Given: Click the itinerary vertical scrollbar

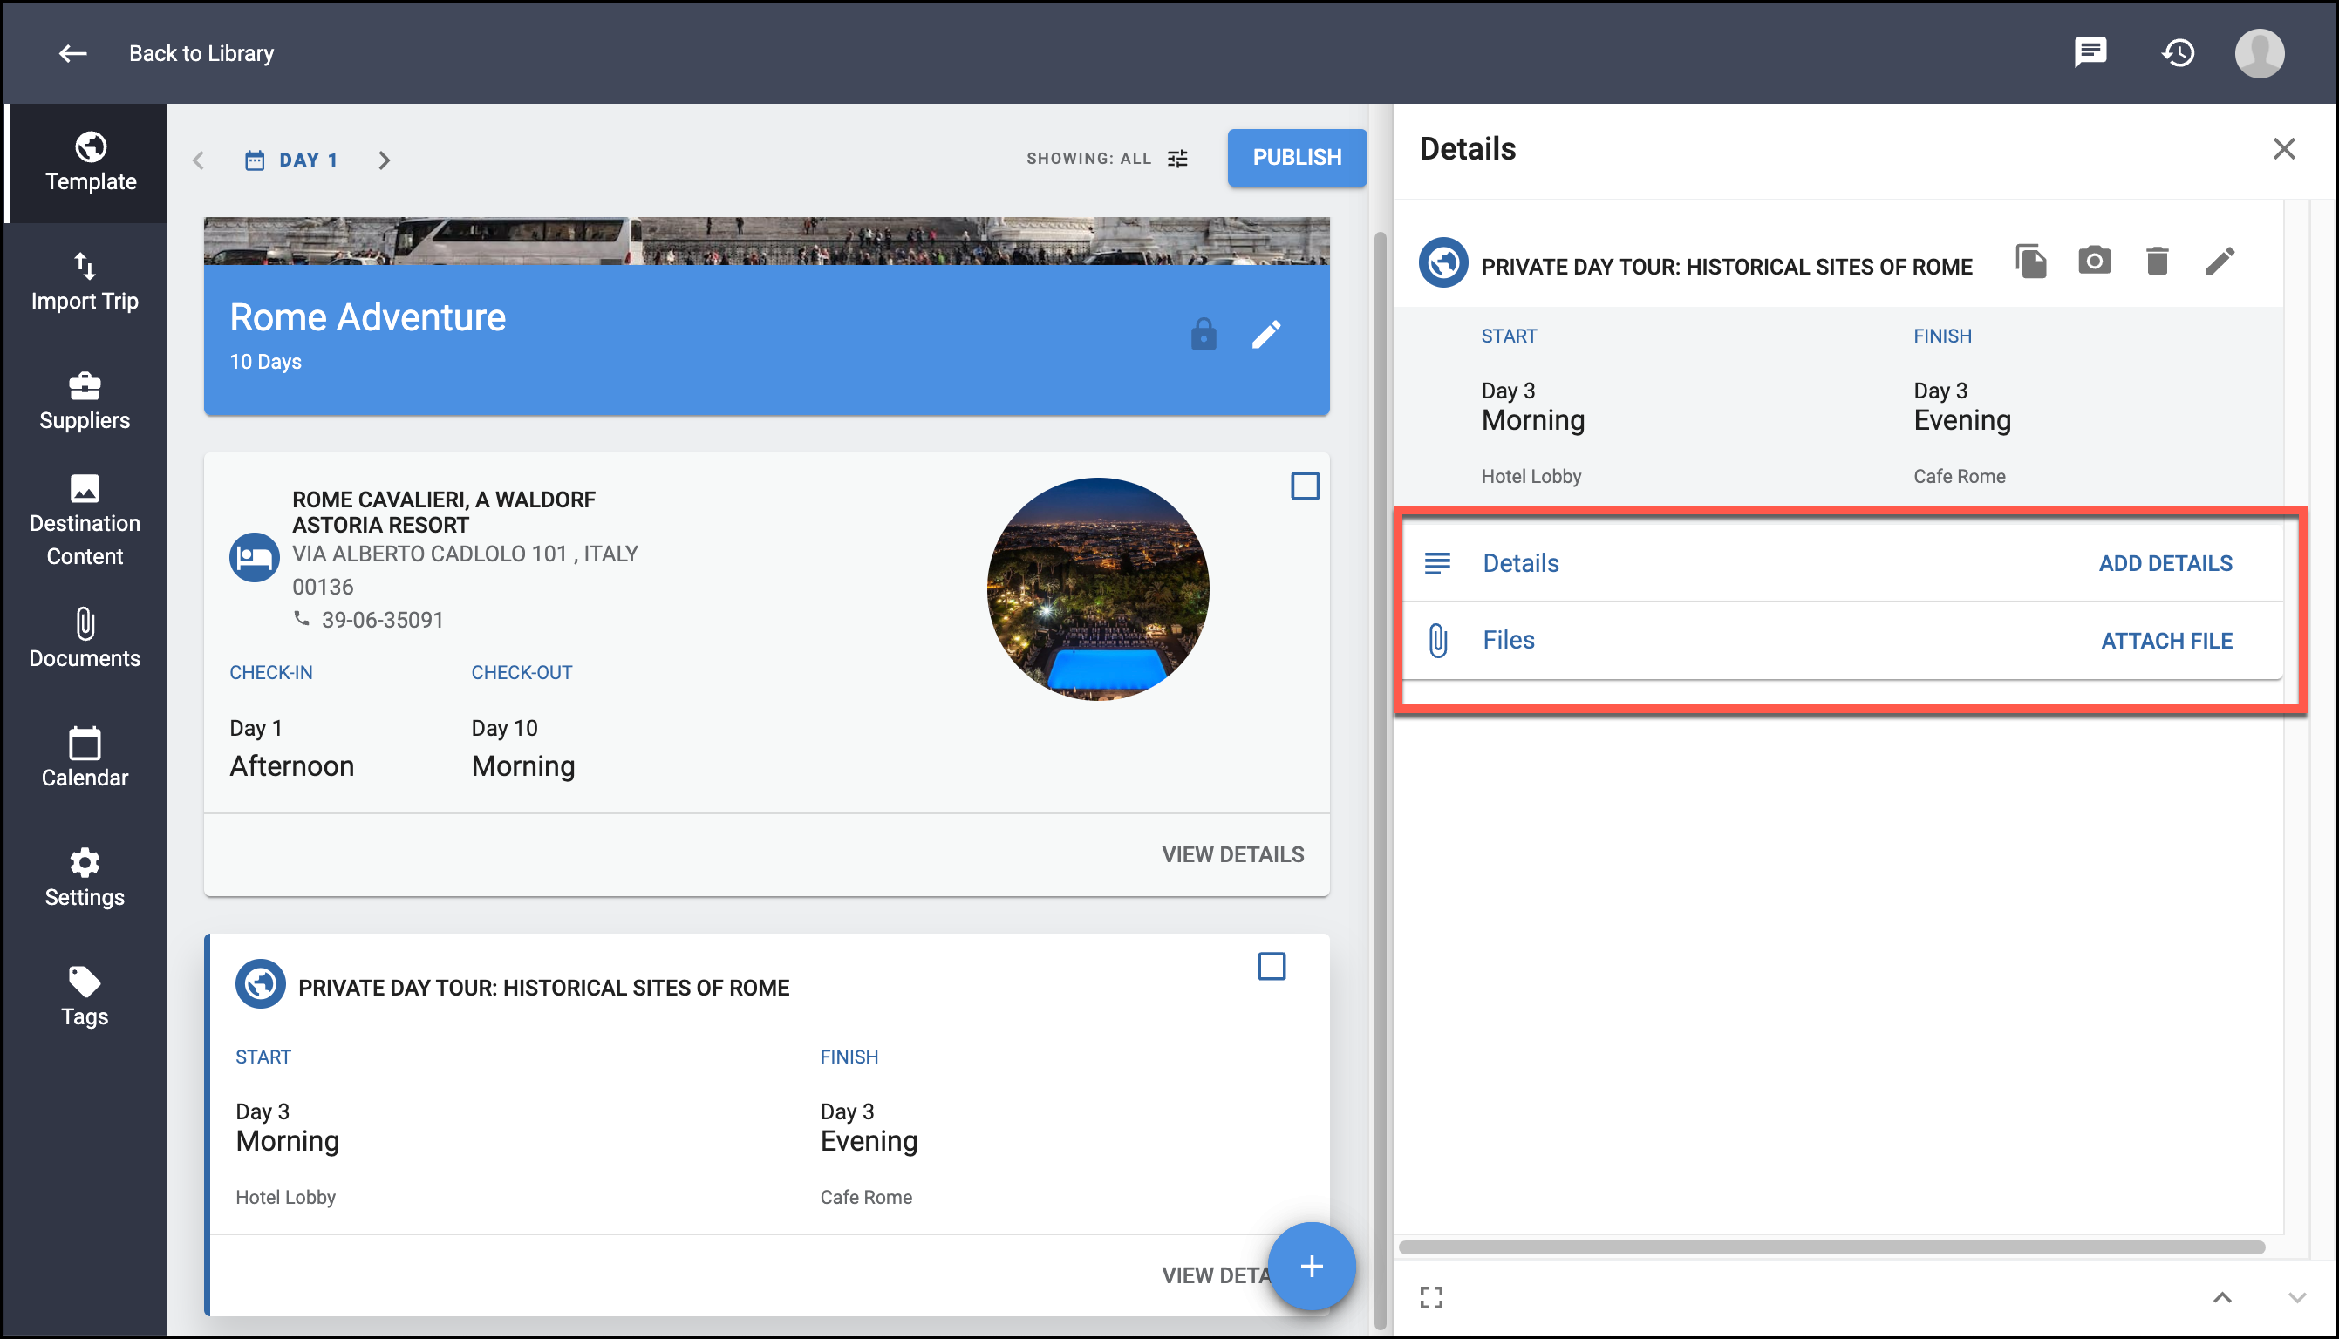Looking at the screenshot, I should tap(1380, 780).
